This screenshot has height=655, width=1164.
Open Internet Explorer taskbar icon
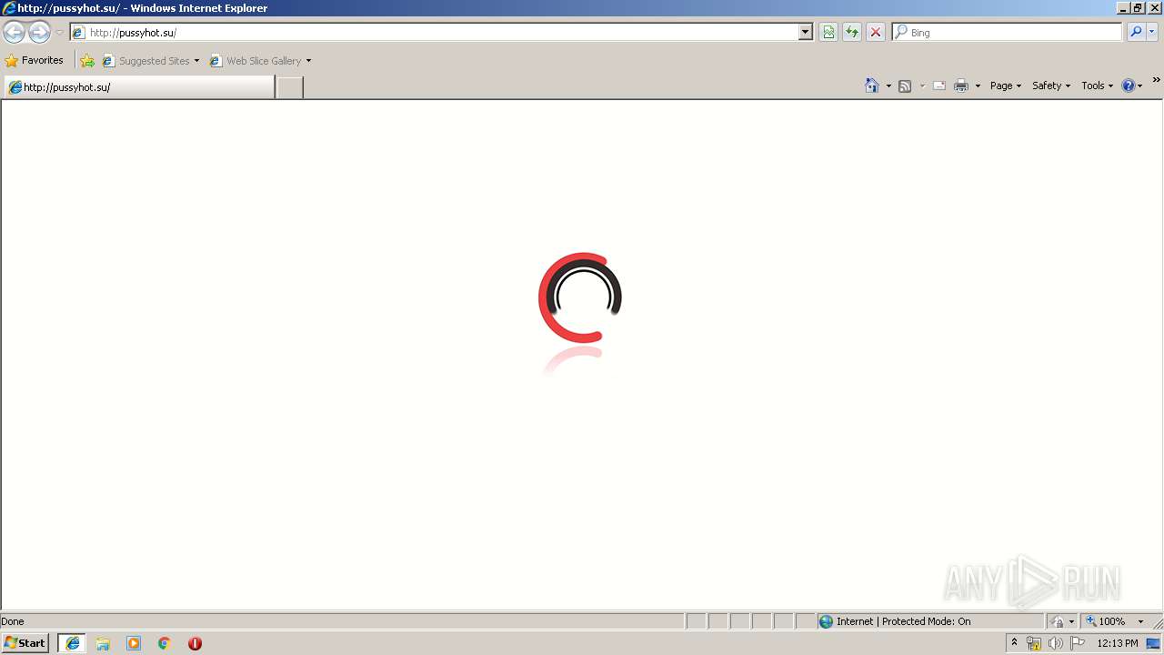[73, 643]
